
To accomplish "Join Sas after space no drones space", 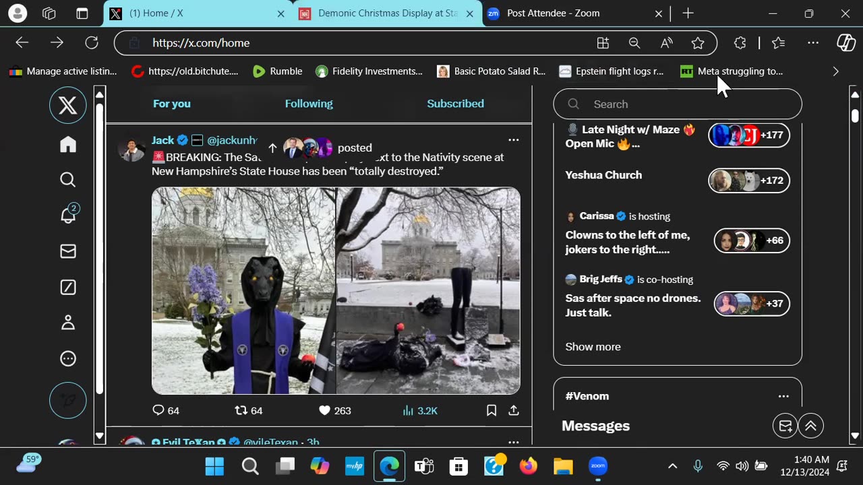I will click(x=678, y=296).
